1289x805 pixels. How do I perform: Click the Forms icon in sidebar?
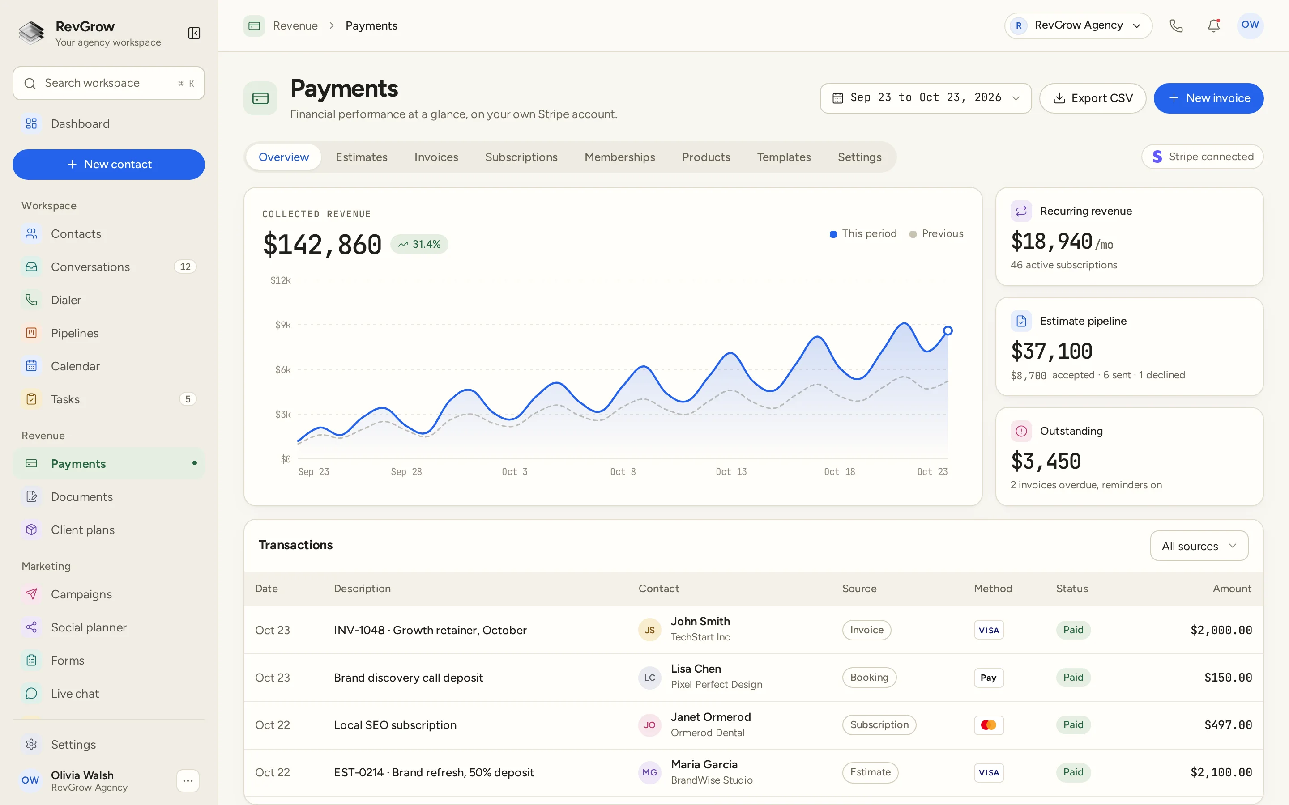(x=31, y=660)
